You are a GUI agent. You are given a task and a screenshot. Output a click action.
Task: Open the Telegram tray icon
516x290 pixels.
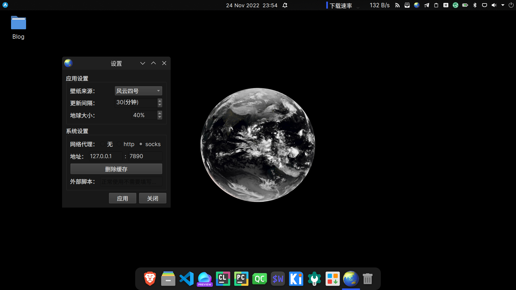point(427,5)
